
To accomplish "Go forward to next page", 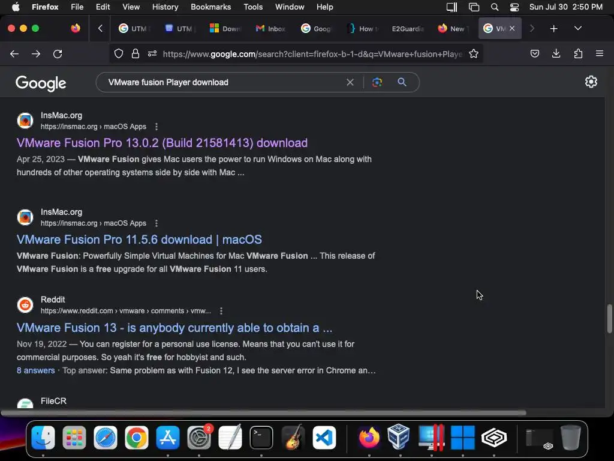I will click(x=36, y=53).
